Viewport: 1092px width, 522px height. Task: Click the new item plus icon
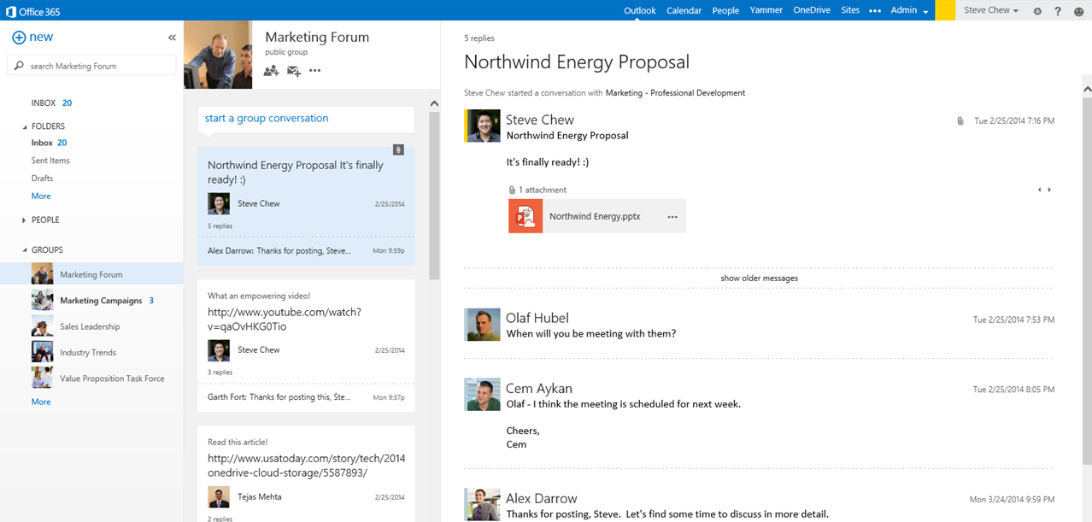click(19, 38)
